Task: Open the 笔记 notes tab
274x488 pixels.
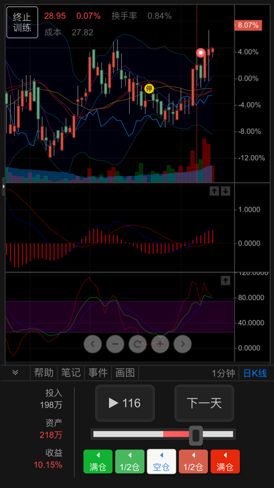Action: [71, 373]
